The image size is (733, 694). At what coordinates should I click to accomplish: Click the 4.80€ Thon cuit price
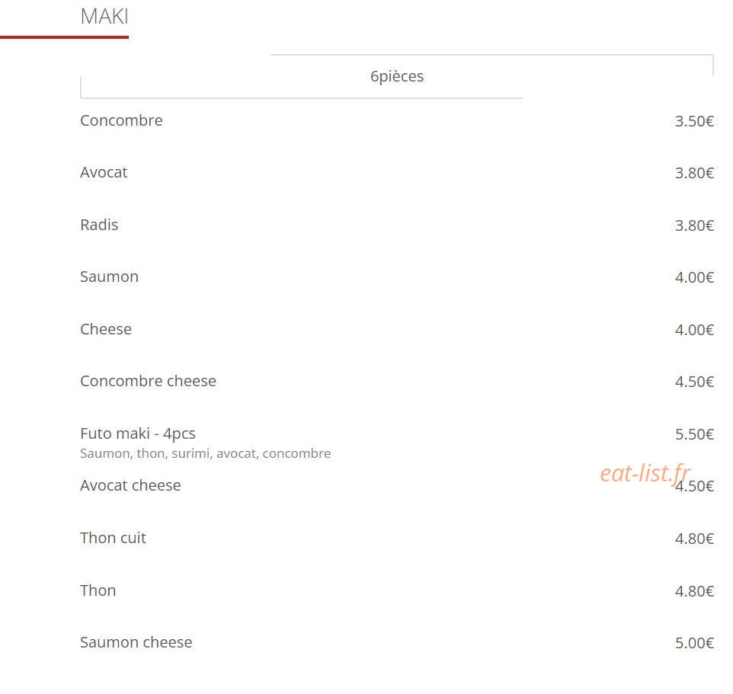click(694, 539)
